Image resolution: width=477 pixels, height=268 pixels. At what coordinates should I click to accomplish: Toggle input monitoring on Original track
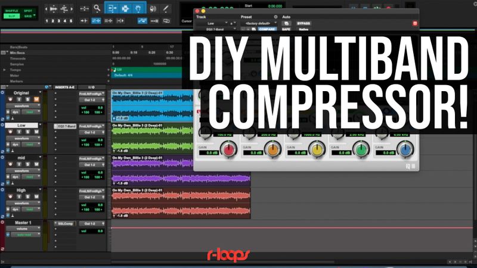point(19,99)
